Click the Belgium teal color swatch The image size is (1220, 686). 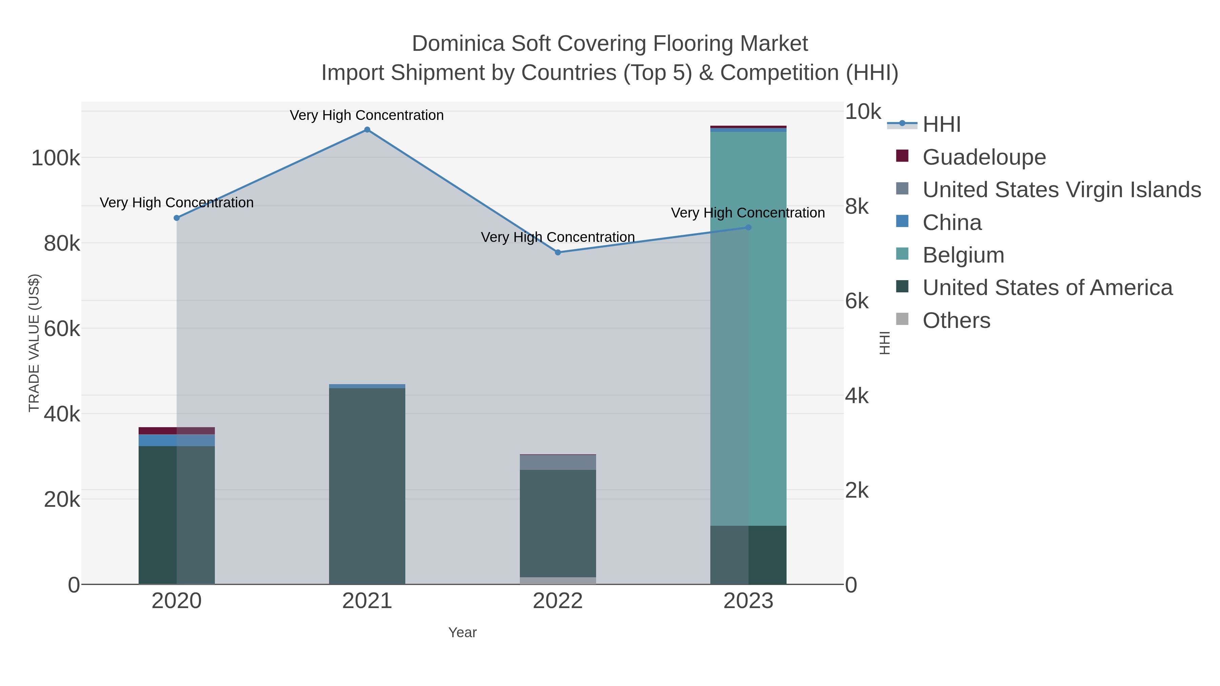902,254
